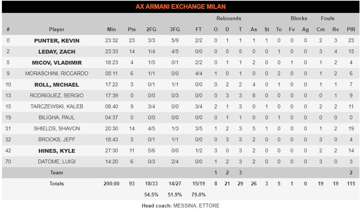This screenshot has width=361, height=212.
Task: Click BILIGHA, PAUL player name
Action: [x=57, y=118]
